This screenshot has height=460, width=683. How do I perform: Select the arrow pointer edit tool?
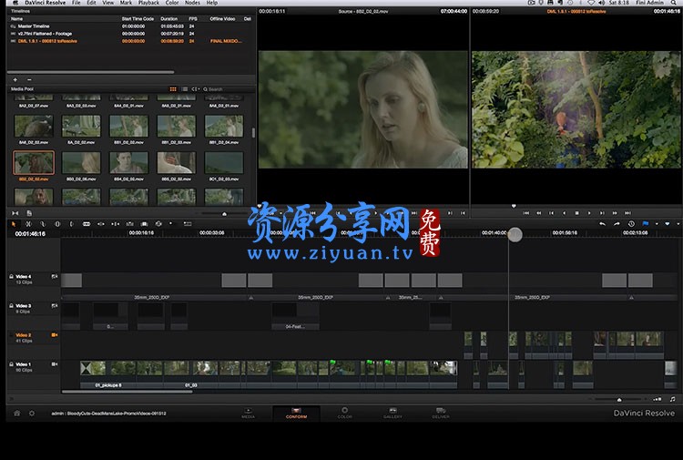point(14,224)
